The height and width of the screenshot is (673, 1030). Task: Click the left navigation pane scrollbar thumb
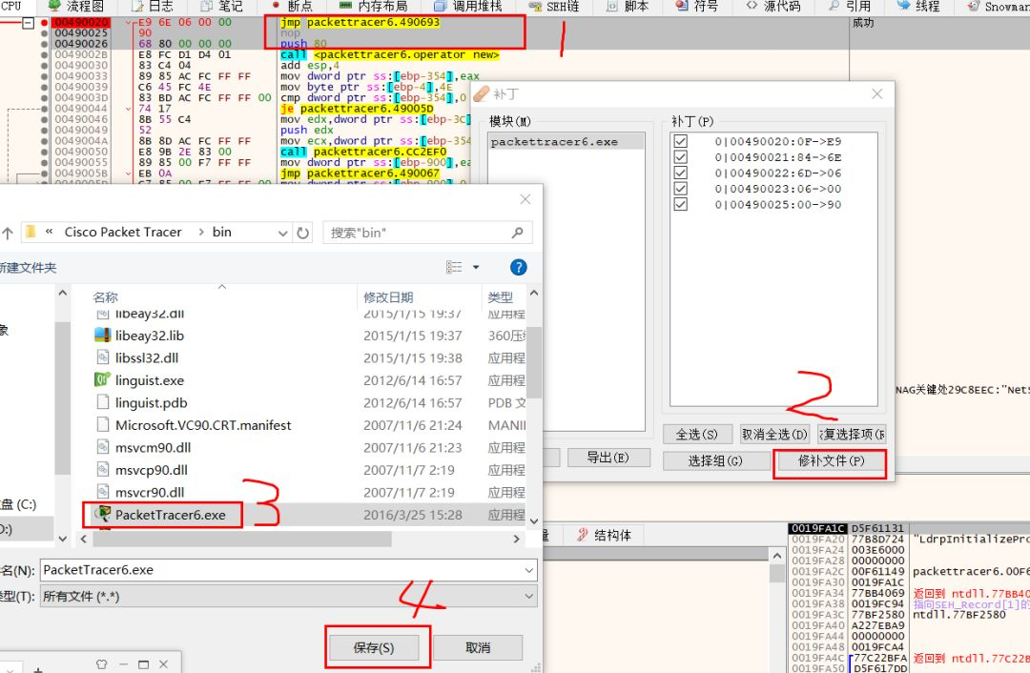(x=62, y=398)
